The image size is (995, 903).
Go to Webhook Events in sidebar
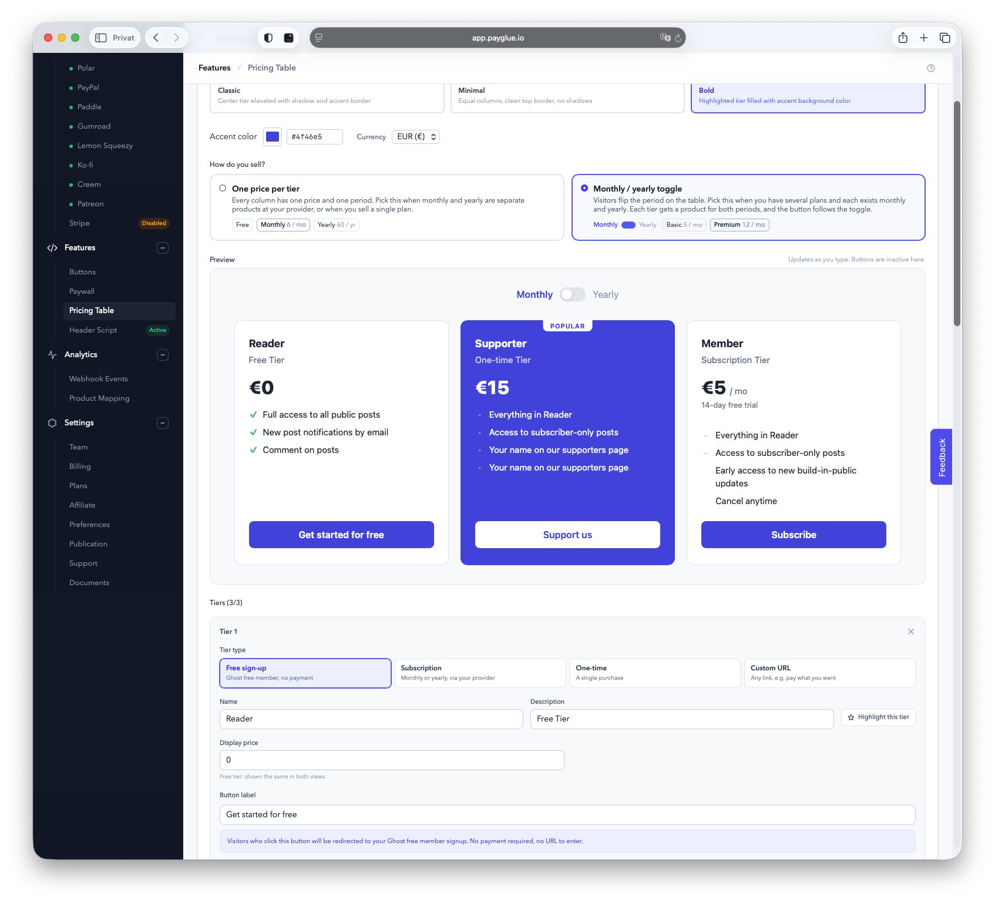pyautogui.click(x=99, y=379)
